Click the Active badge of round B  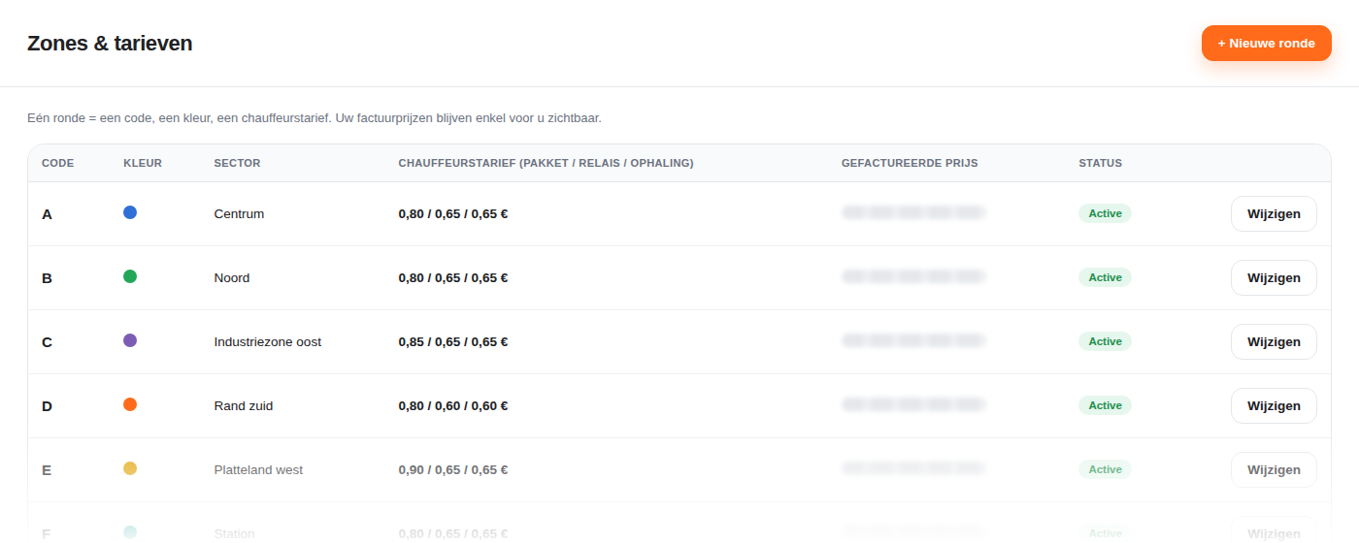tap(1105, 277)
